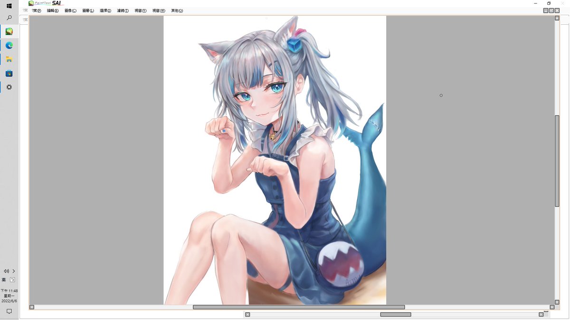
Task: Click the canvas horizontal scrollbar thumb
Action: tap(299, 307)
